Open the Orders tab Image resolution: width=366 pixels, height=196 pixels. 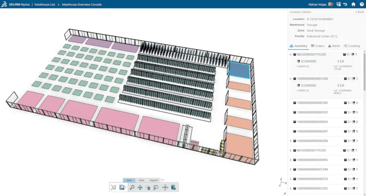[x=317, y=46]
